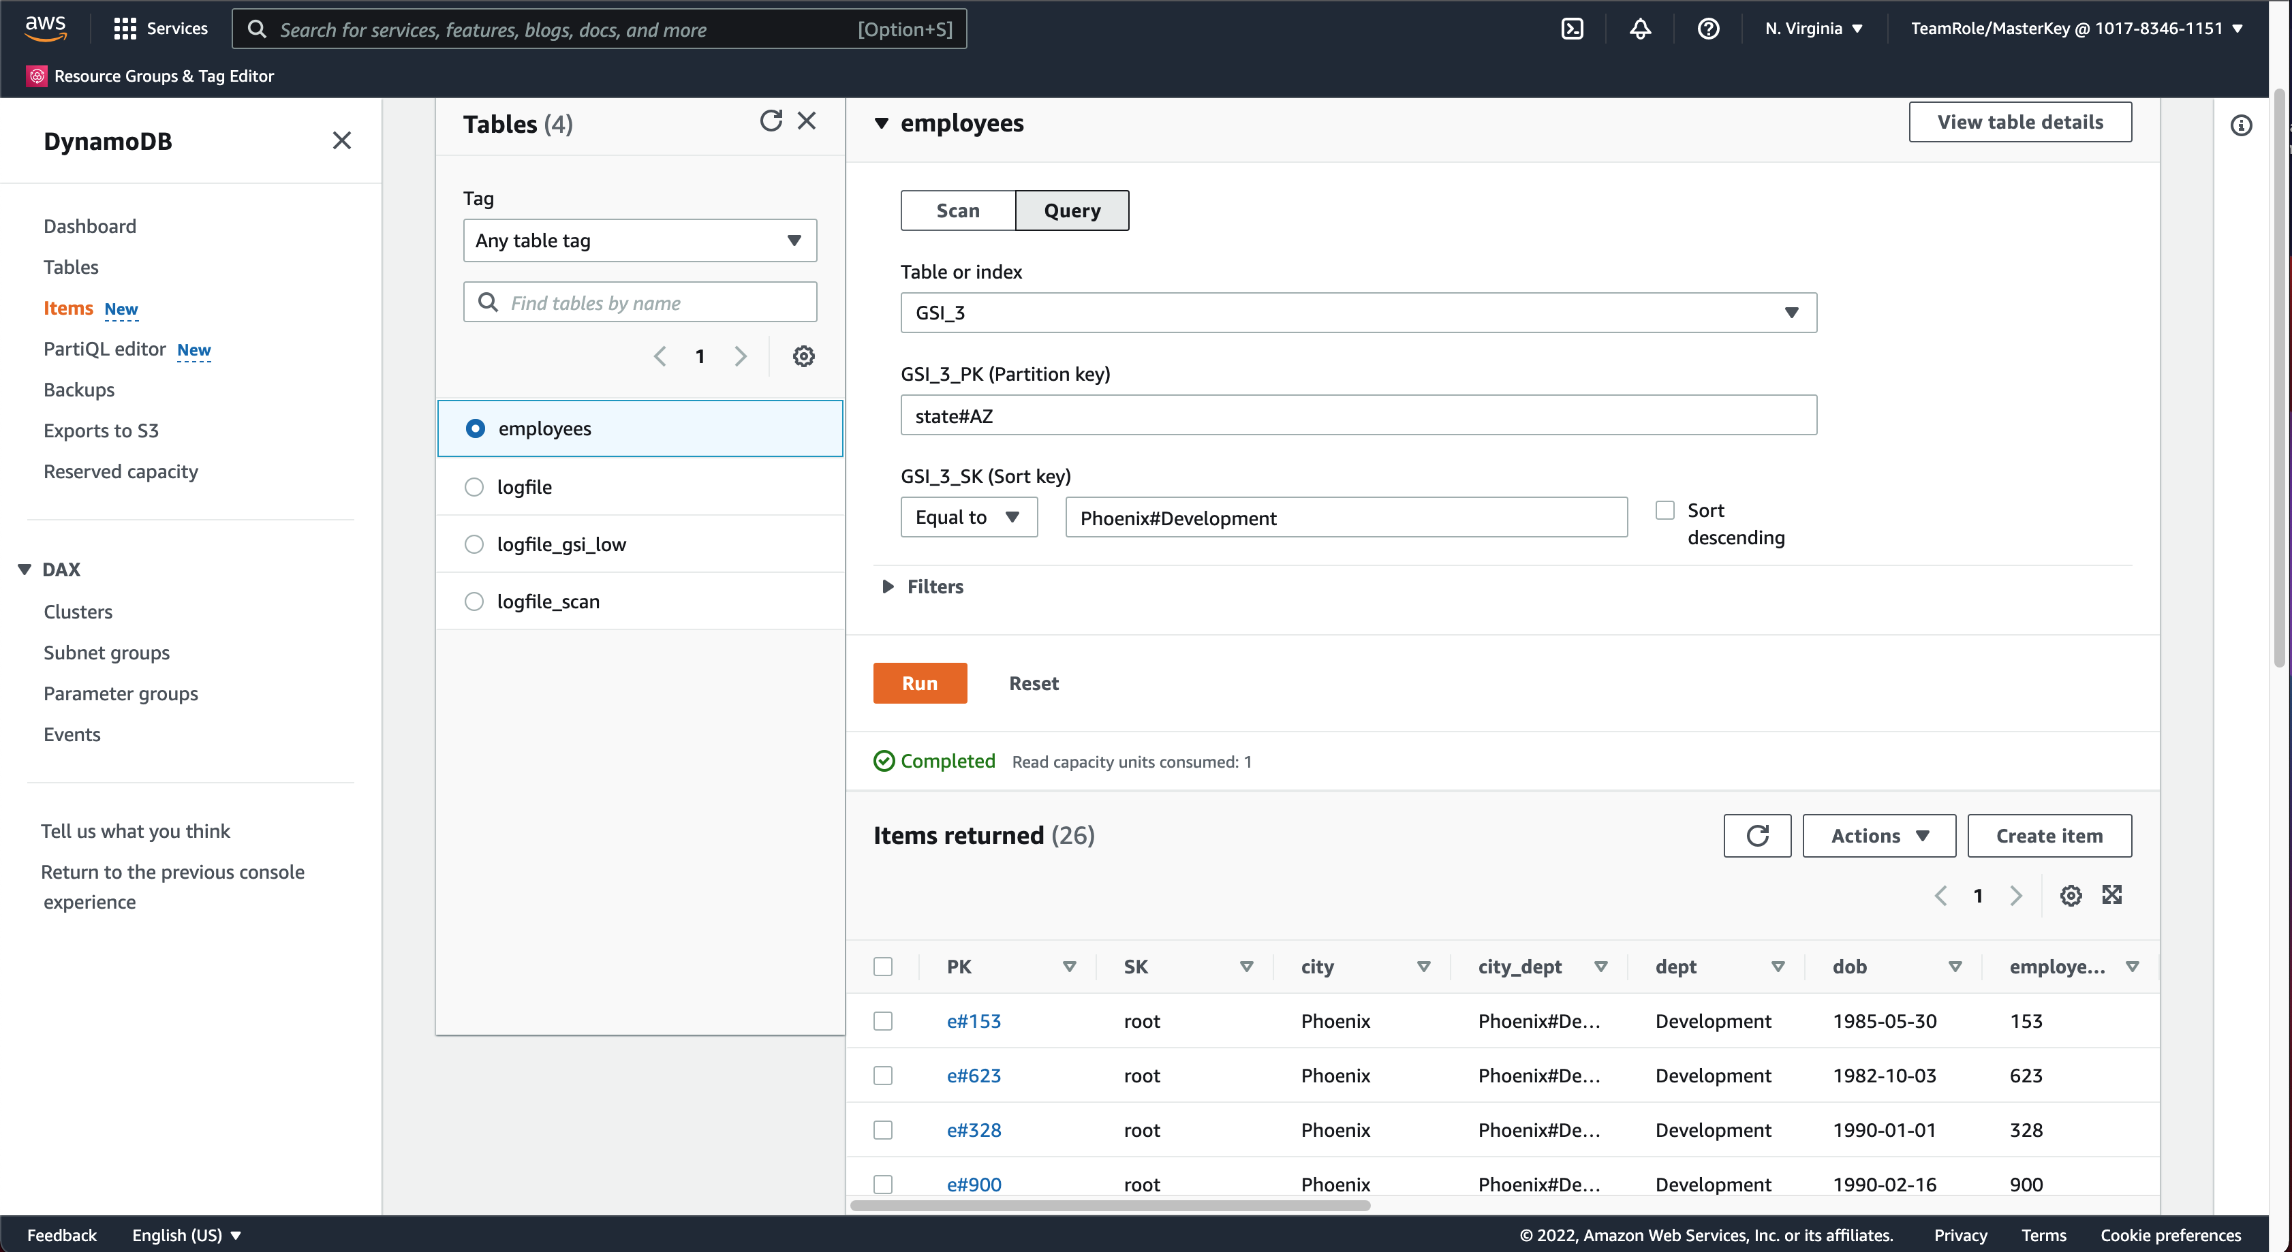Select the logfile_scan table radio button

pyautogui.click(x=474, y=601)
